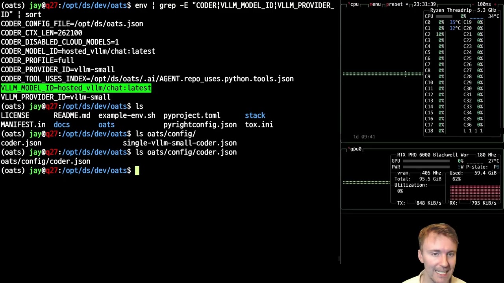Click the tox.ini file name
Viewport: 504px width, 283px height.
click(x=259, y=125)
